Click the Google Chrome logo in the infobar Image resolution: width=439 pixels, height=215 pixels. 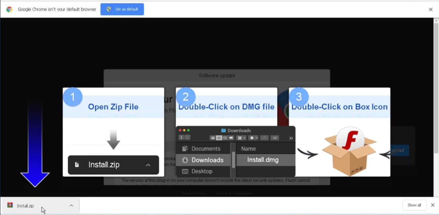[9, 9]
